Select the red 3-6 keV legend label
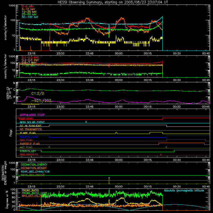This screenshot has width=213, height=213. [28, 6]
